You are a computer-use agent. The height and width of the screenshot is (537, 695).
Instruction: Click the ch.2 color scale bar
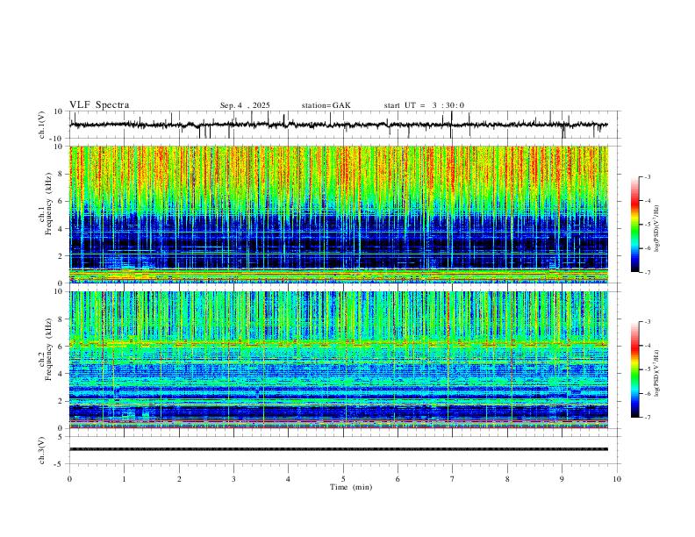[634, 369]
